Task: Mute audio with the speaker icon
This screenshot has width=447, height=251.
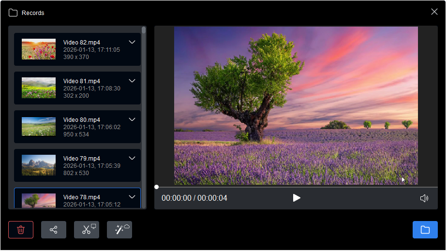Action: point(424,198)
